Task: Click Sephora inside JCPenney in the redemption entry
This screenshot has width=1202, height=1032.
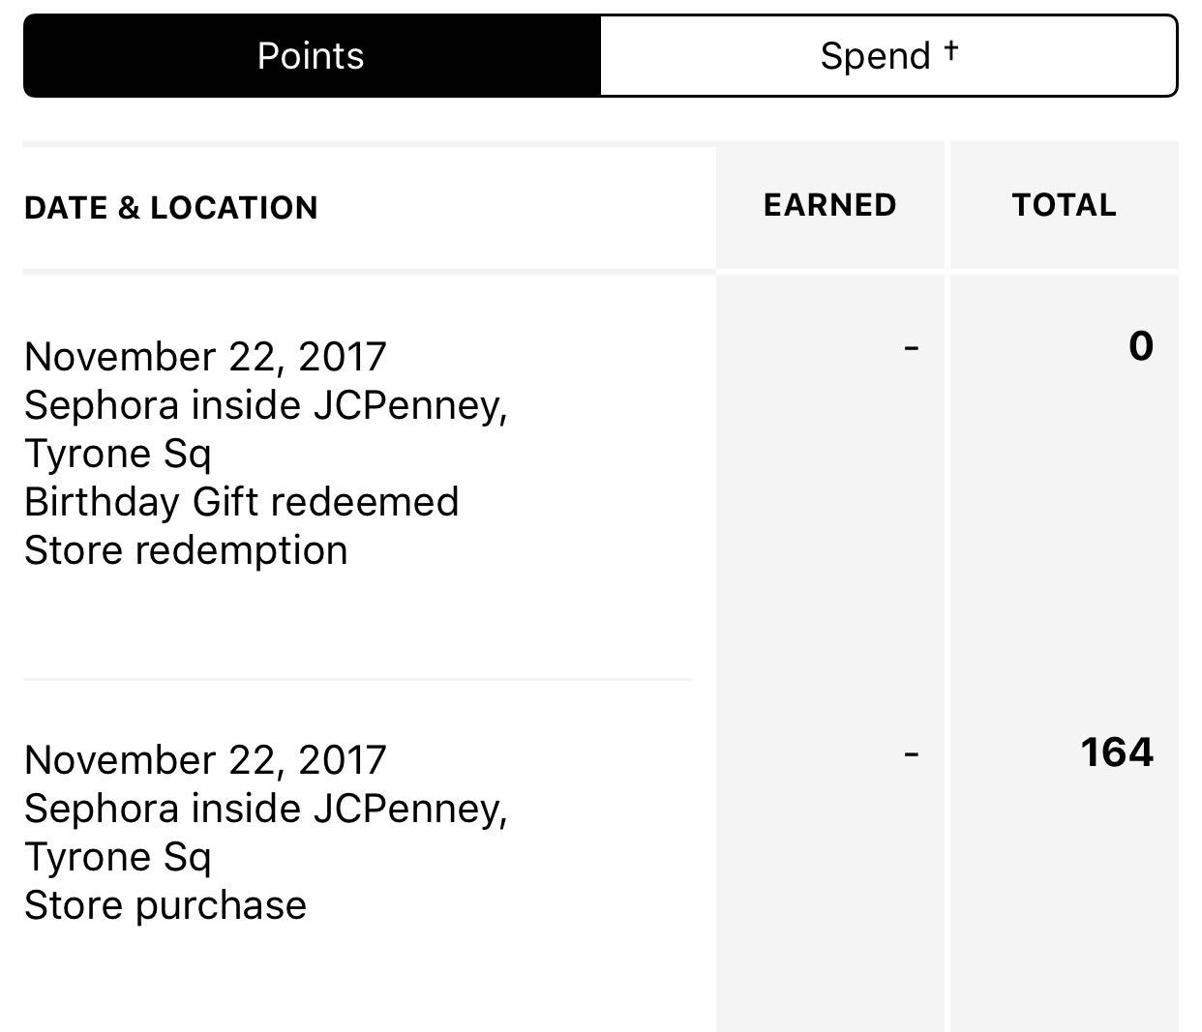Action: pos(266,404)
